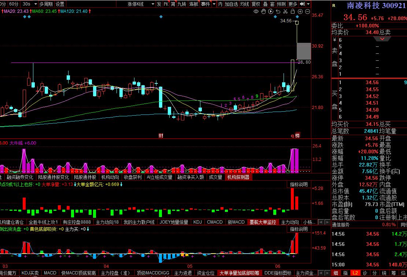Select the hand pan tool icon
The height and width of the screenshot is (277, 407).
[263, 11]
